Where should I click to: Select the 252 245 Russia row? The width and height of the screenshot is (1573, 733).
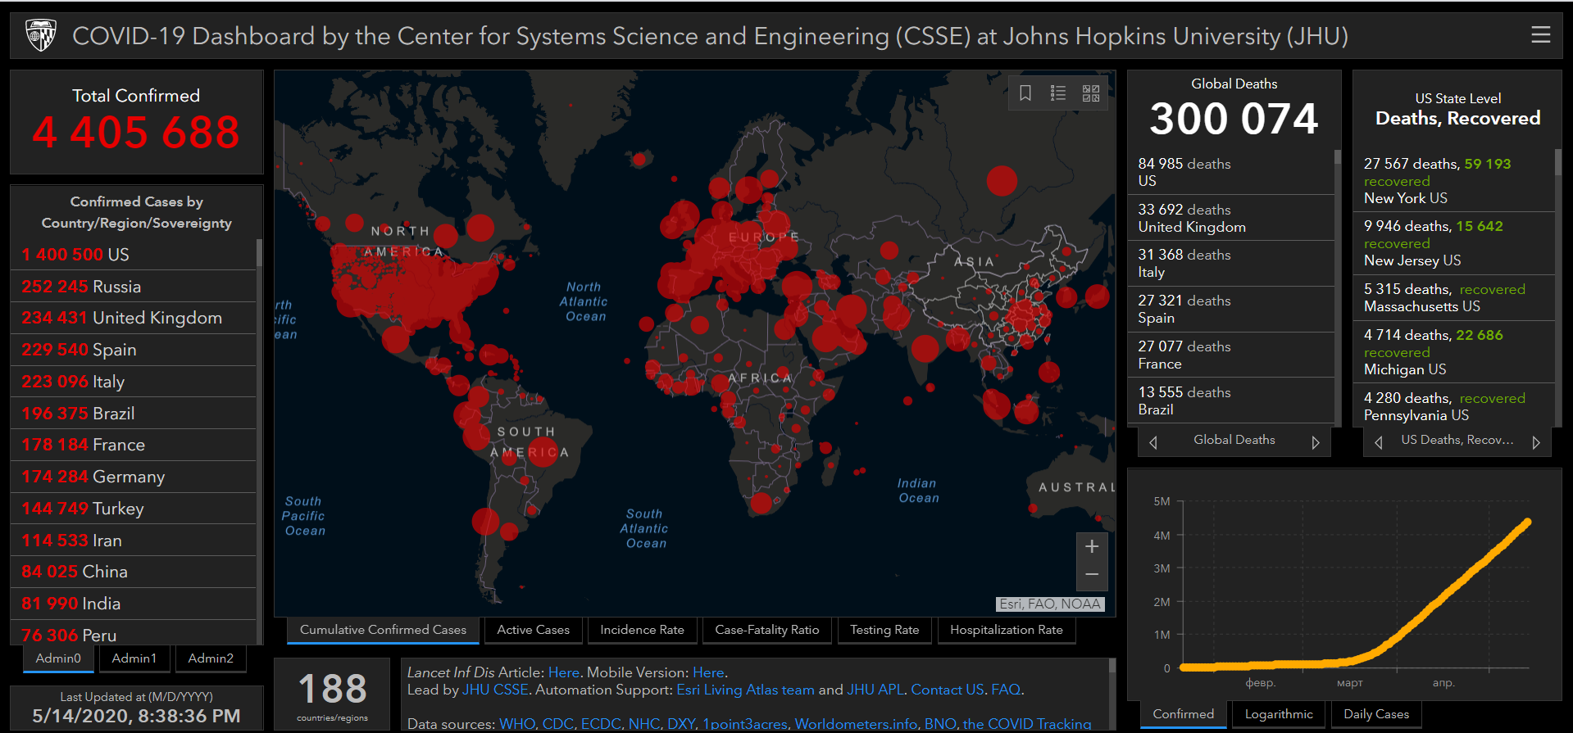coord(134,287)
